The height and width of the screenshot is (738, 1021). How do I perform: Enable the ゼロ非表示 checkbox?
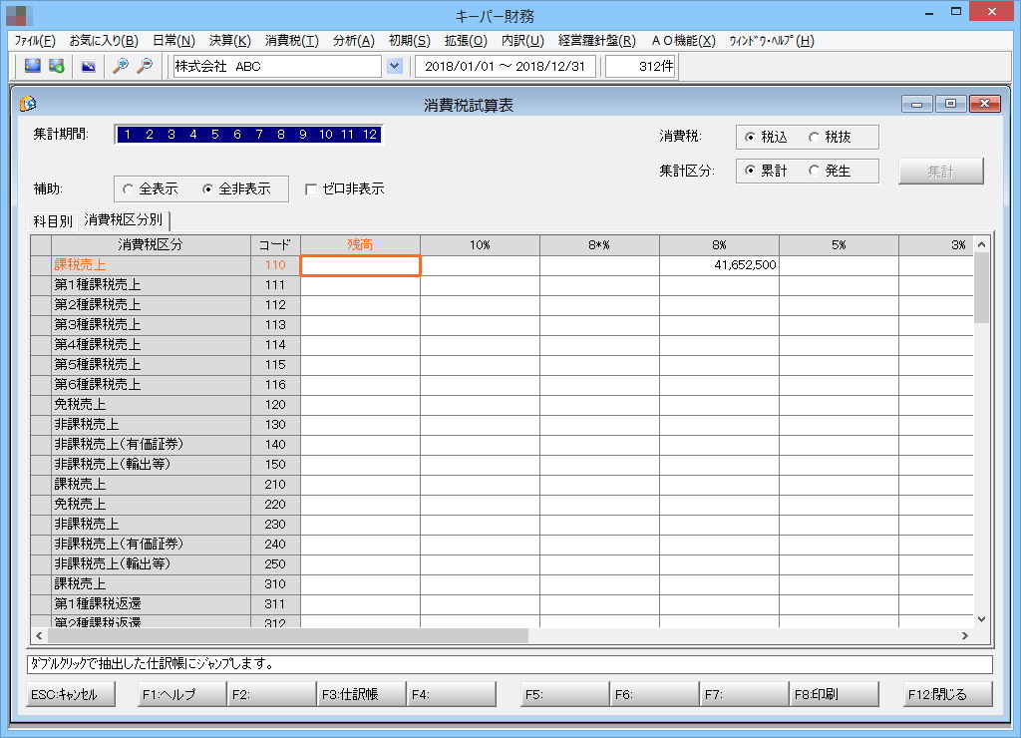click(311, 188)
